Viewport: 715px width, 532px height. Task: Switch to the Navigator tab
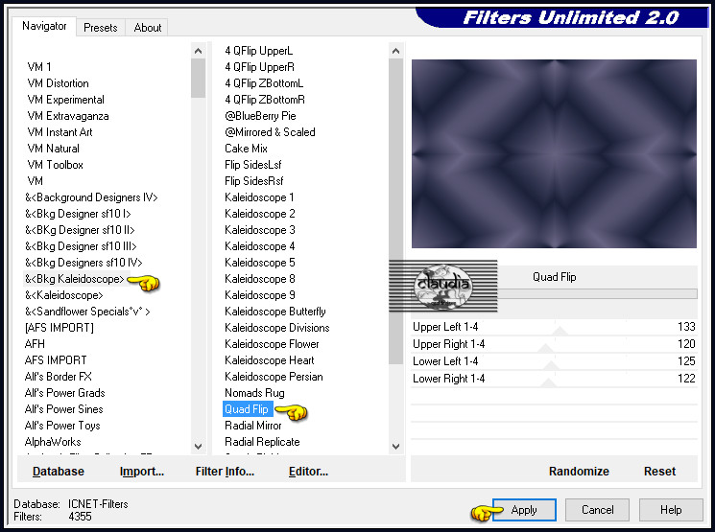coord(44,26)
